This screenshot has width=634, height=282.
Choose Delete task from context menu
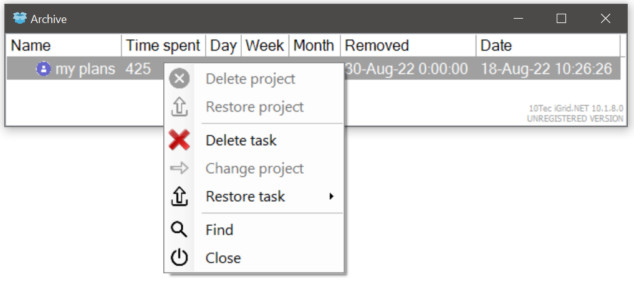click(241, 141)
